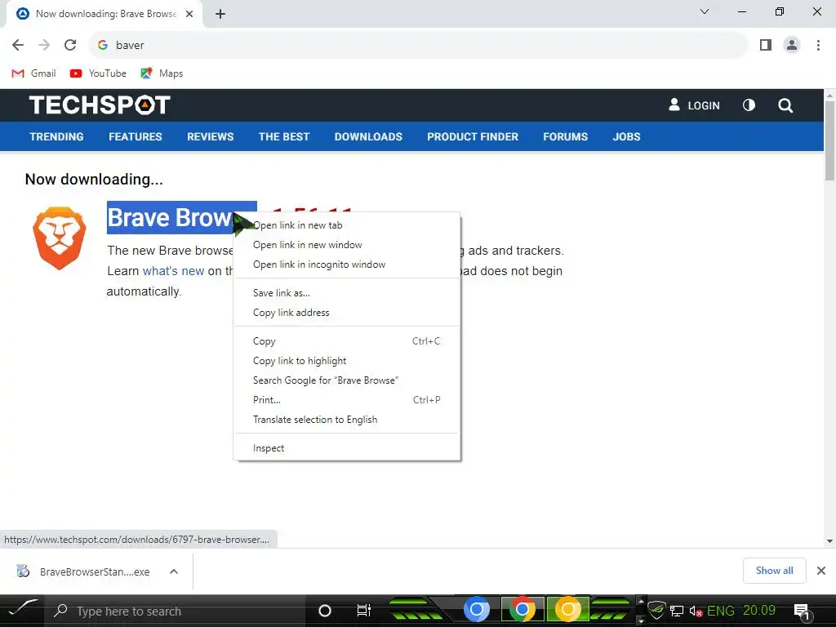
Task: Choose Open link in new tab
Action: click(346, 225)
